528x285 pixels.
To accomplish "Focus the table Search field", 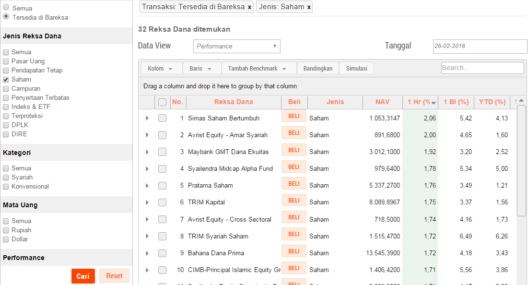I will 482,68.
